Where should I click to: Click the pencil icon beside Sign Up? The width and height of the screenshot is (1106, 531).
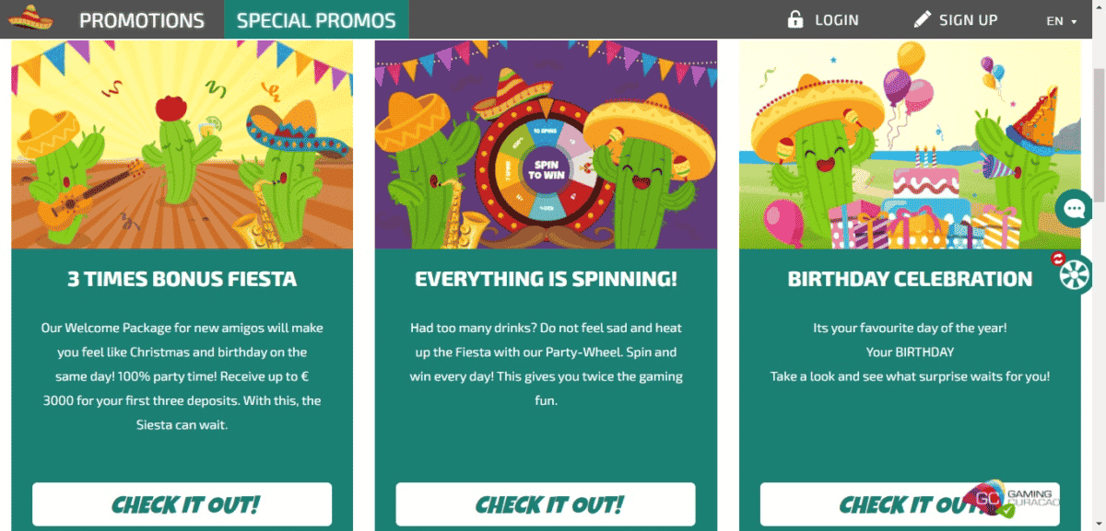click(922, 19)
